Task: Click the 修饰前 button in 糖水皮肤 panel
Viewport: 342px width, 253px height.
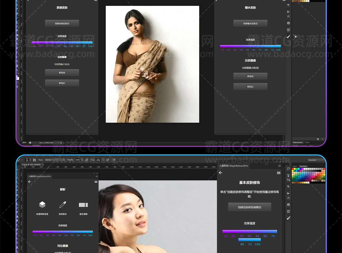Action: tap(250, 76)
